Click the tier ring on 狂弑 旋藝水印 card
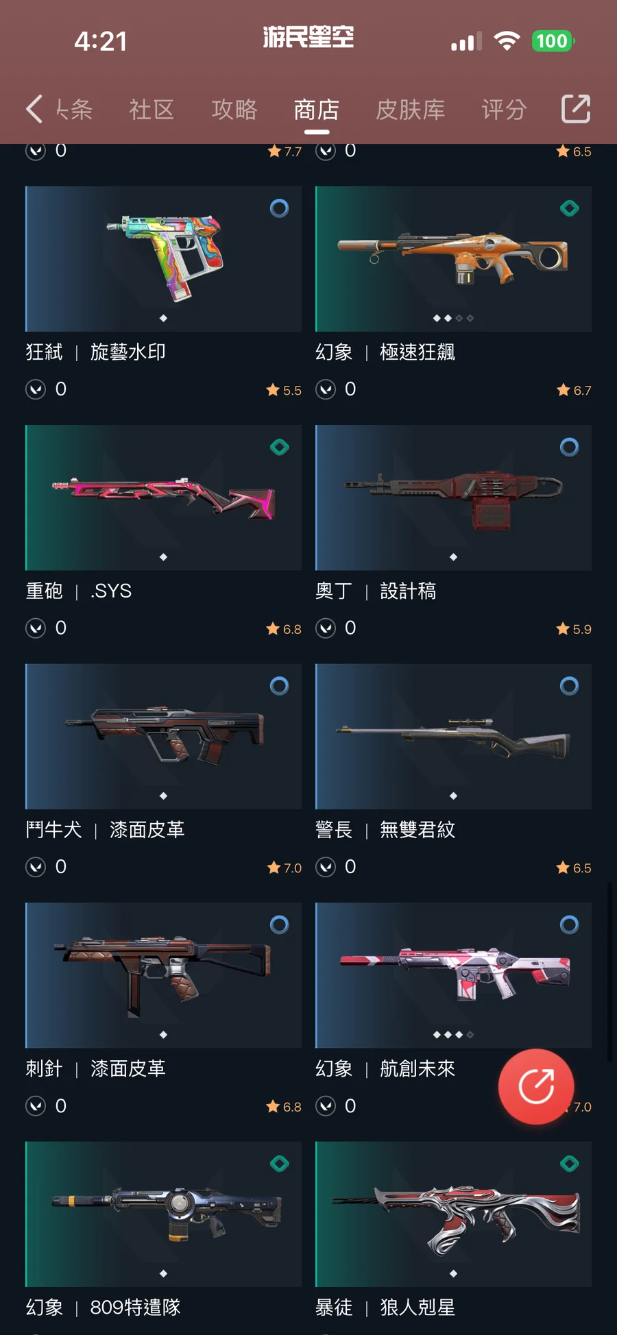The height and width of the screenshot is (1335, 617). pos(279,208)
